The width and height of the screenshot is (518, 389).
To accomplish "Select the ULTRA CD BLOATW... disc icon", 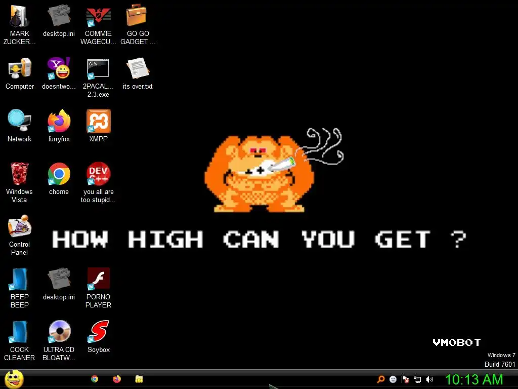I will (59, 341).
